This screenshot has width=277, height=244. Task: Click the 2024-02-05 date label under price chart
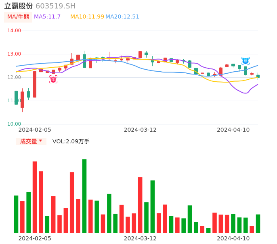pos(35,130)
